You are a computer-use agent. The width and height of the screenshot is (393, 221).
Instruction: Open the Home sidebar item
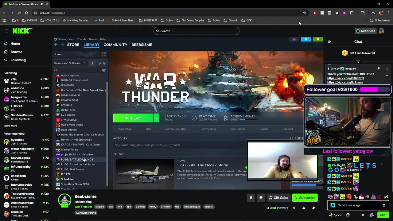pos(15,44)
